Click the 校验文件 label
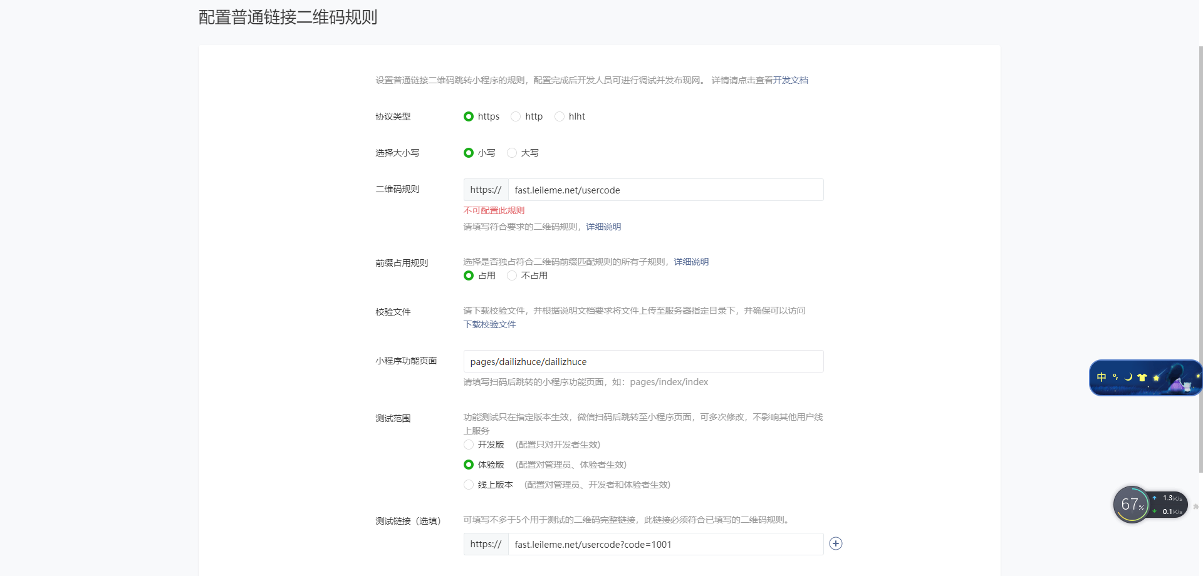 pyautogui.click(x=393, y=312)
